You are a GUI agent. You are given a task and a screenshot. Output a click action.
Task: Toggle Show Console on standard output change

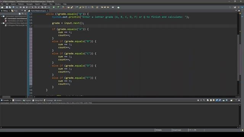[217, 100]
